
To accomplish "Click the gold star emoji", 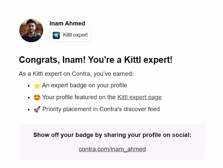I will pos(37,86).
